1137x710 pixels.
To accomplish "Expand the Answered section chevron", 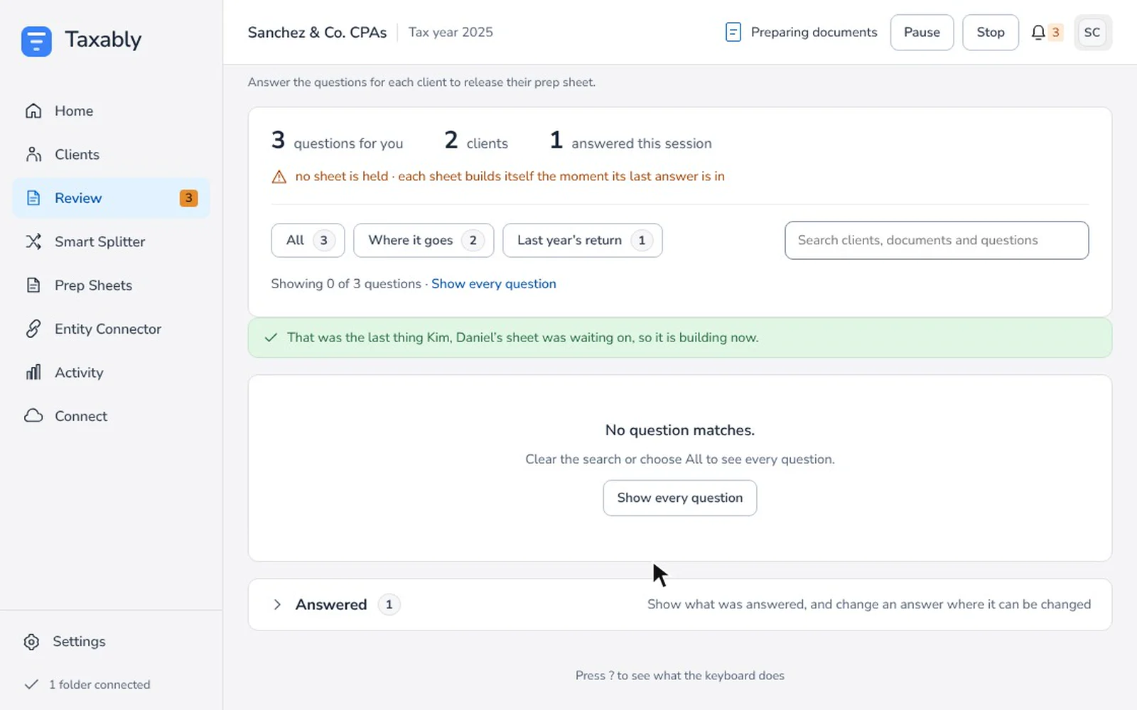I will 277,605.
